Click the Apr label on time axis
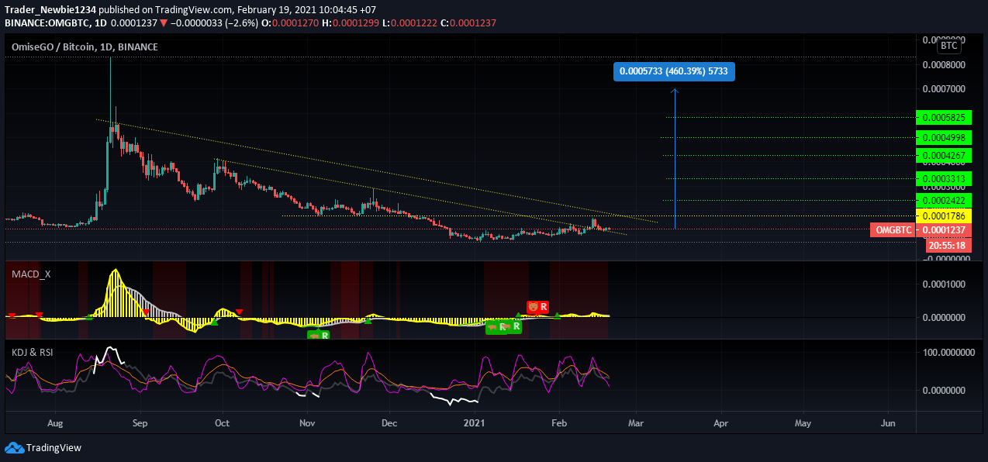 (720, 423)
